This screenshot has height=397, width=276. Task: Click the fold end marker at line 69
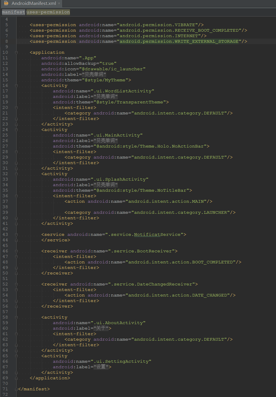click(16, 378)
